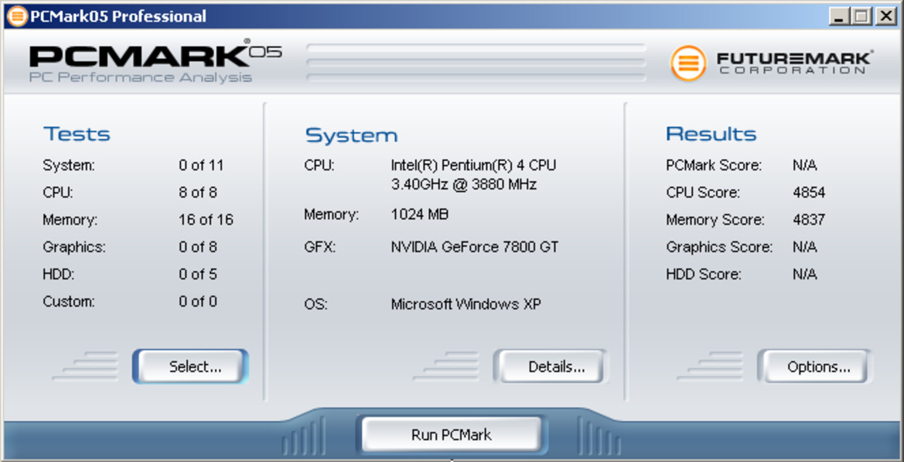The width and height of the screenshot is (904, 462).
Task: Click the Tests section heading
Action: pos(77,134)
